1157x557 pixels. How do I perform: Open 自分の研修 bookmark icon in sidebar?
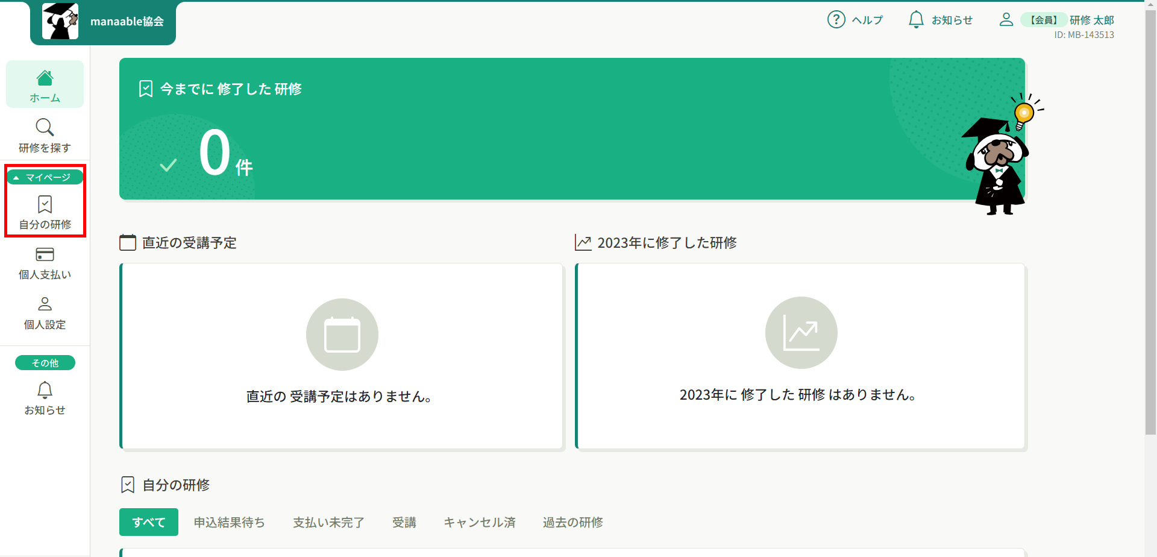pos(45,205)
